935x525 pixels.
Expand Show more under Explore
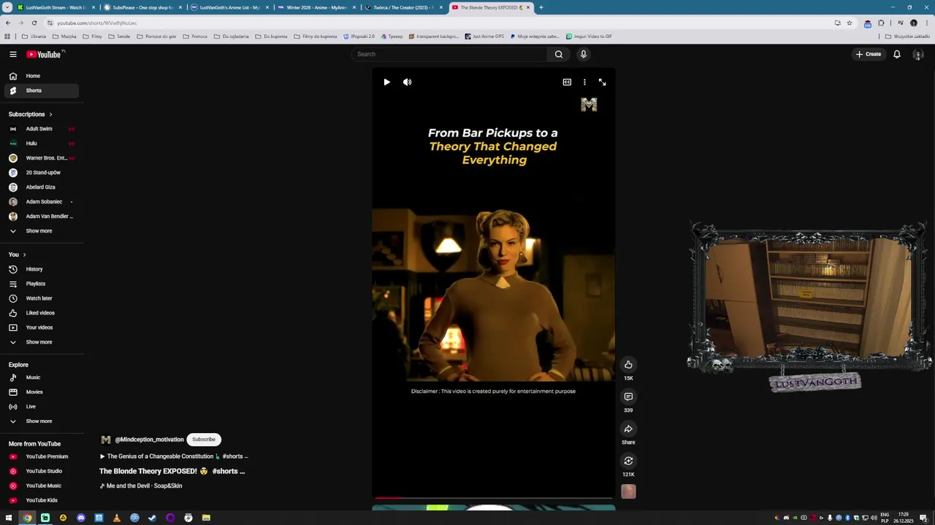41,421
